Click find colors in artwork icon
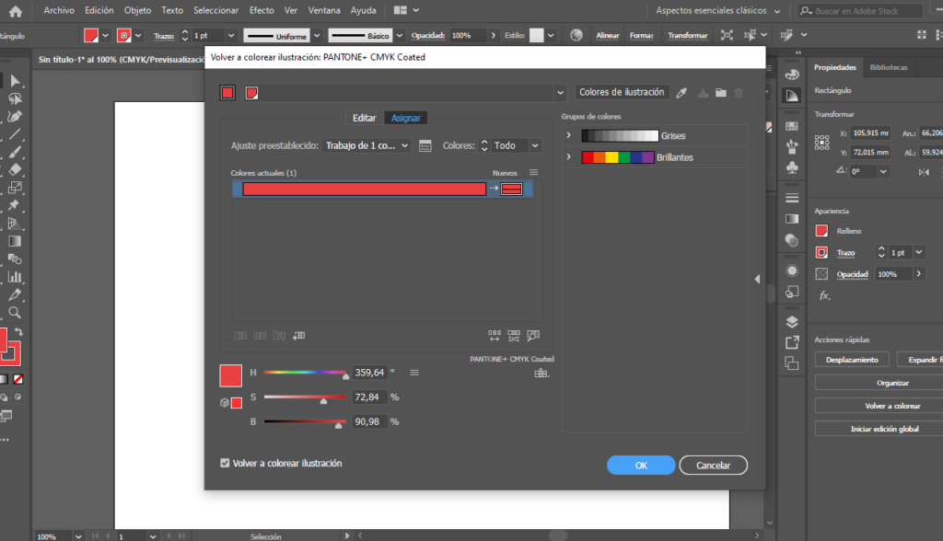The height and width of the screenshot is (541, 943). coord(533,336)
